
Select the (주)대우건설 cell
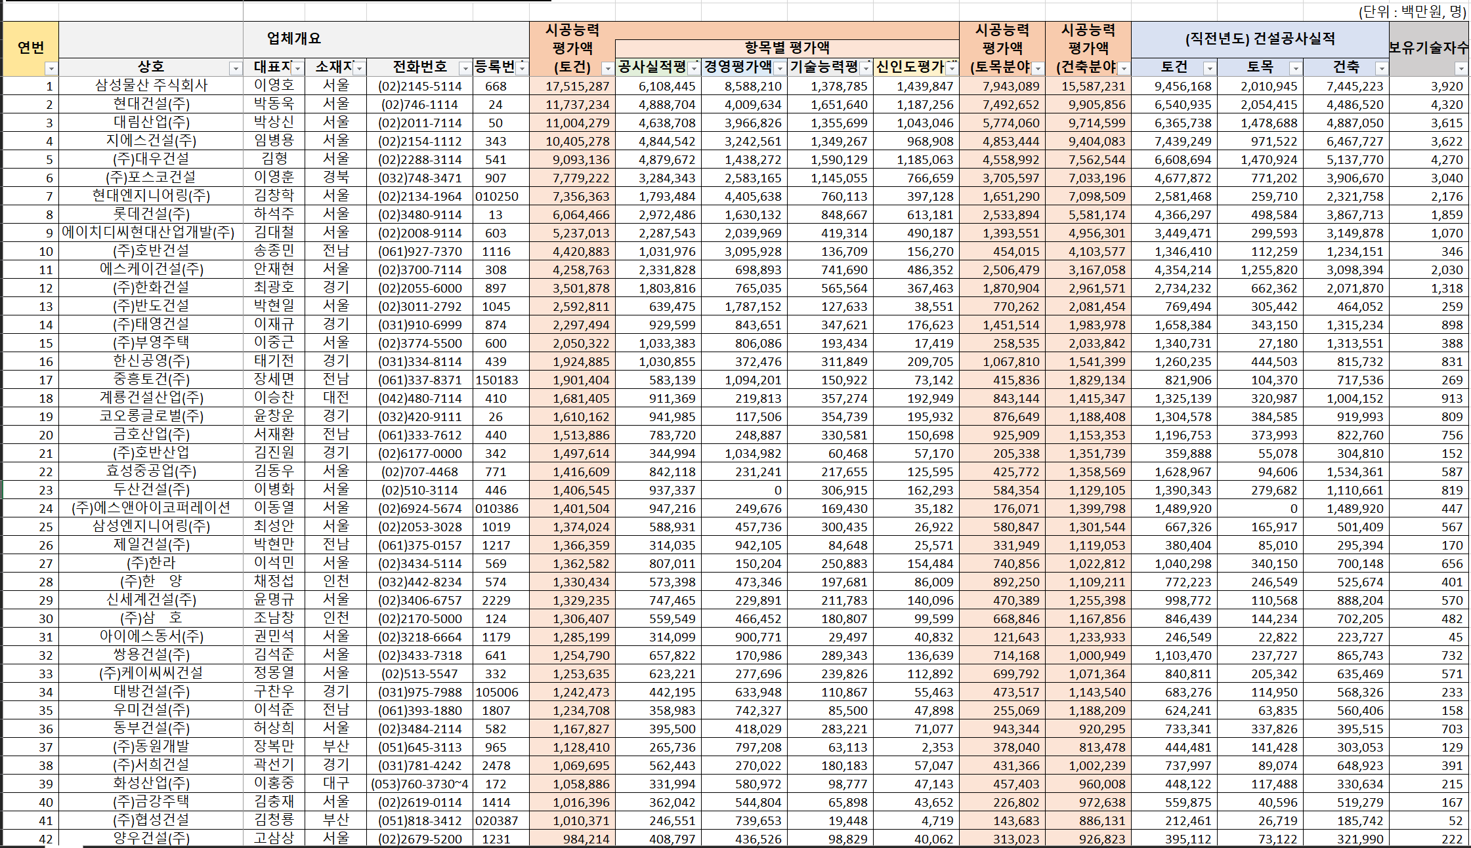pos(151,159)
